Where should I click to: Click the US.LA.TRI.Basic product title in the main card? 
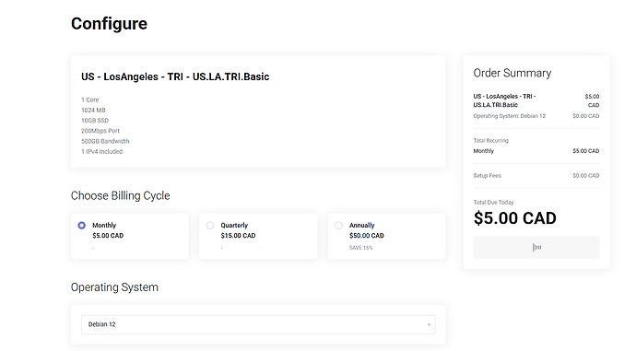click(x=175, y=76)
